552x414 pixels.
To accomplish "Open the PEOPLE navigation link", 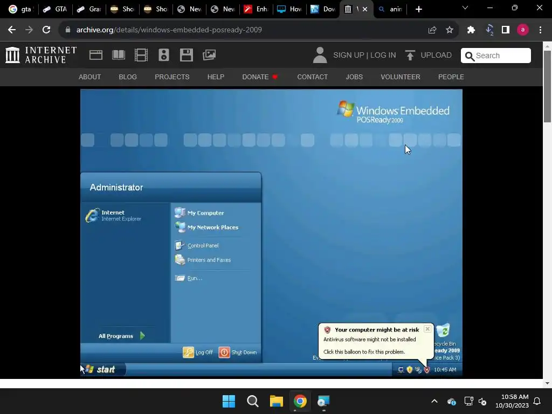I will pos(451,77).
